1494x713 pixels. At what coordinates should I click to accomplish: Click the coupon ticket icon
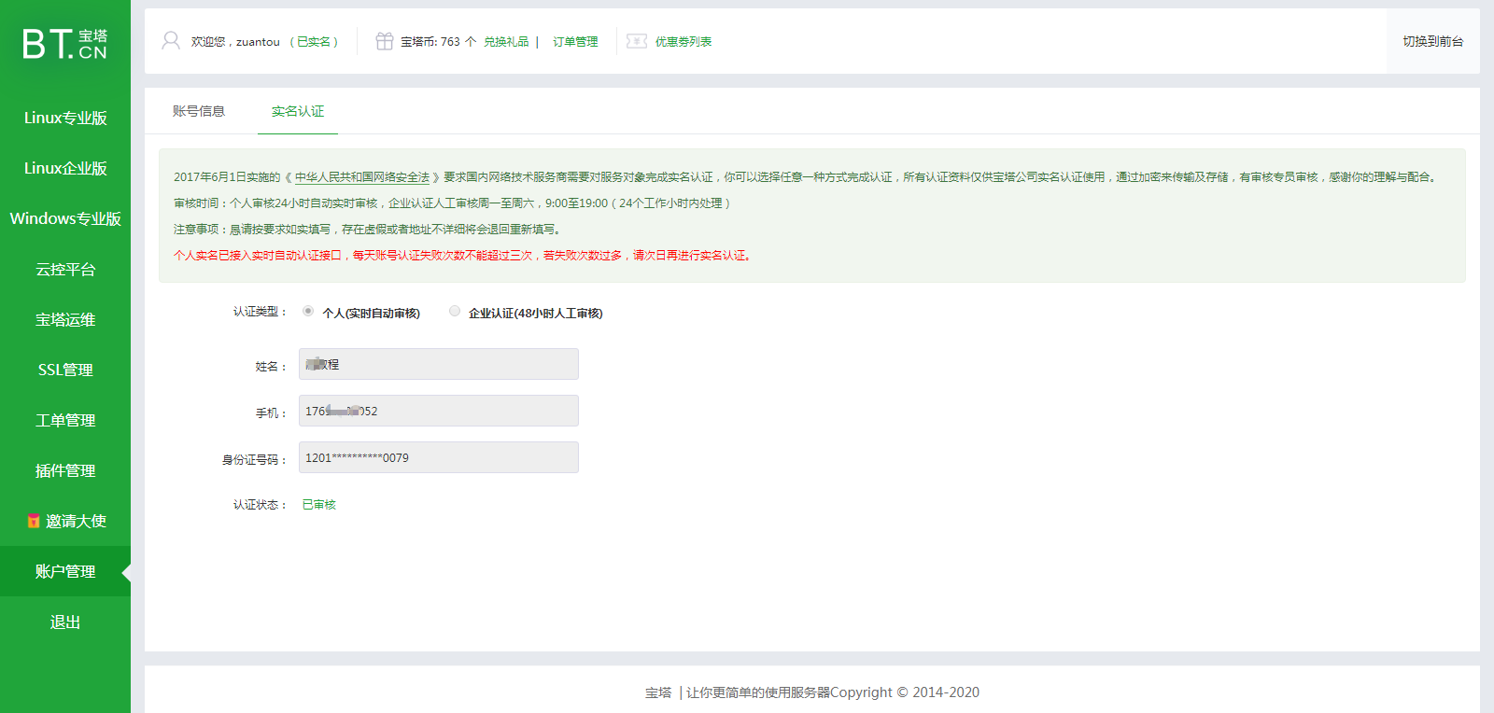[637, 41]
